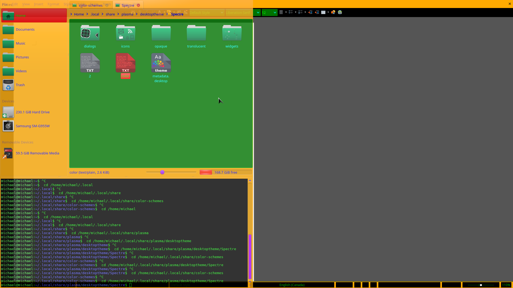Select the icons folder
This screenshot has height=288, width=513.
[x=125, y=37]
